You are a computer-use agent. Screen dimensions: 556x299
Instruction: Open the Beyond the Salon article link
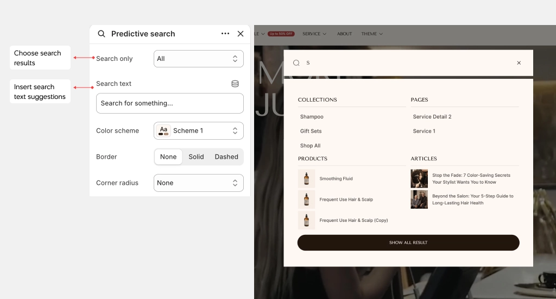click(473, 200)
